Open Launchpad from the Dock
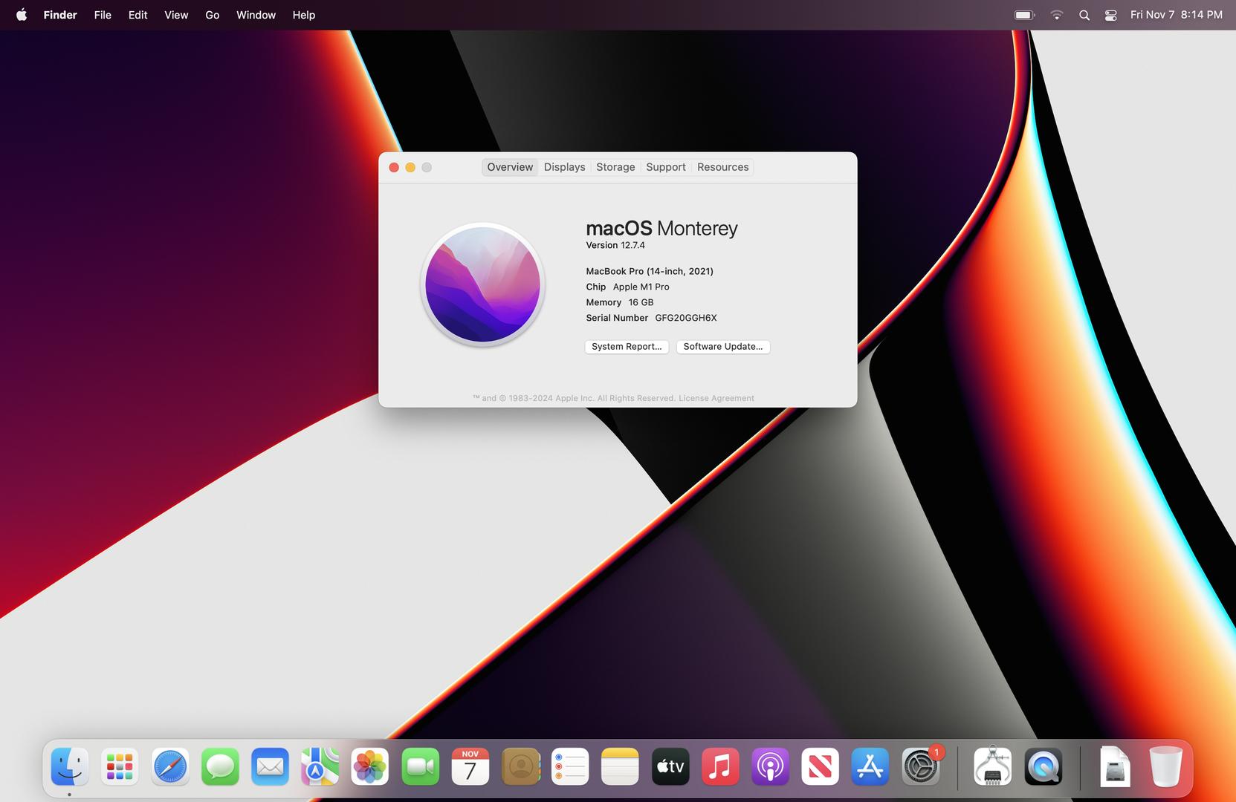This screenshot has height=802, width=1236. point(120,766)
